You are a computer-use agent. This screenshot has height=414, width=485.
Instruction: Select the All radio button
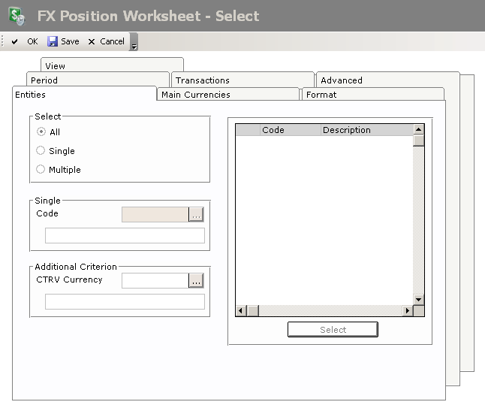click(x=41, y=132)
